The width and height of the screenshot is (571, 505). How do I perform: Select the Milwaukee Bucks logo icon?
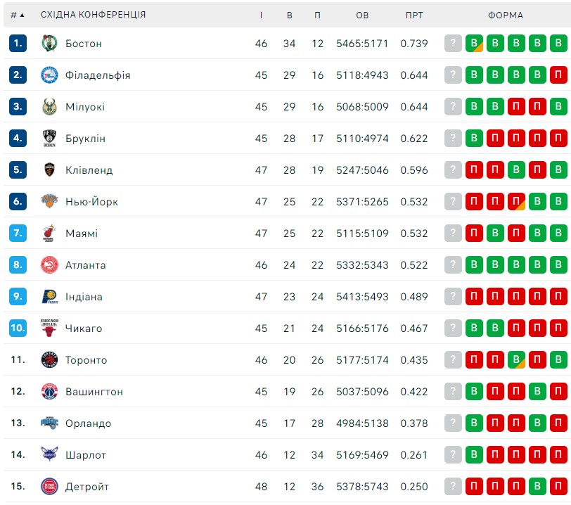pos(49,107)
